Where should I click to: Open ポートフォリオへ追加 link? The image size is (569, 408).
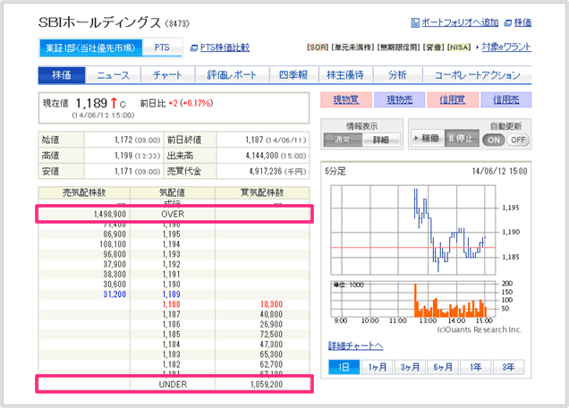point(460,22)
